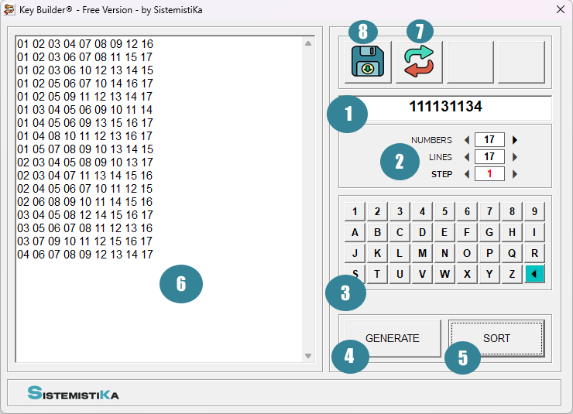Increase the LINES value with right arrow
This screenshot has width=573, height=414.
tap(515, 157)
